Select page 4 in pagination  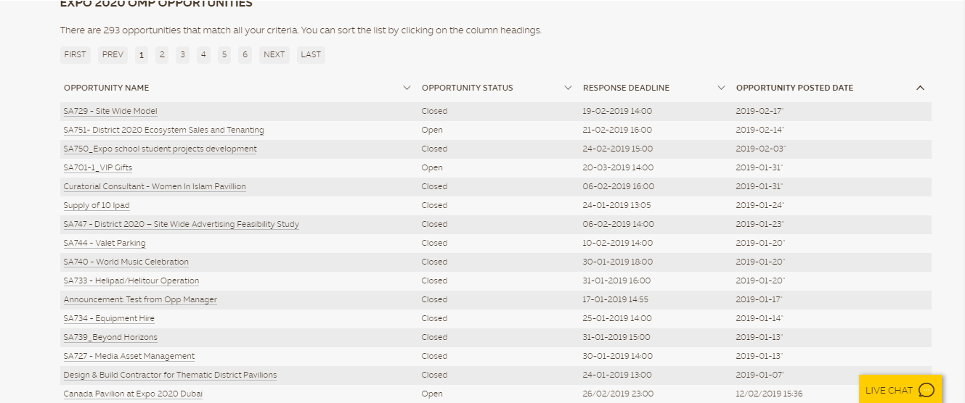pyautogui.click(x=203, y=54)
